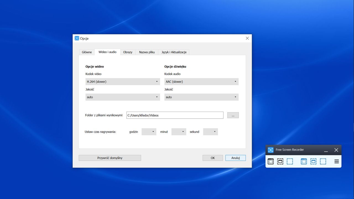354x199 pixels.
Task: Expand the audio Jakość dropdown
Action: [x=201, y=97]
